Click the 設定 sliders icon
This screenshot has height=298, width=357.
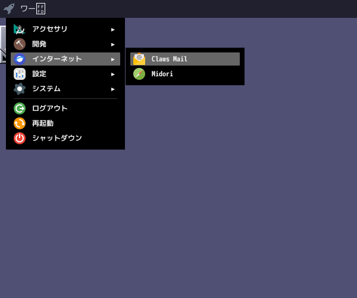[x=20, y=74]
